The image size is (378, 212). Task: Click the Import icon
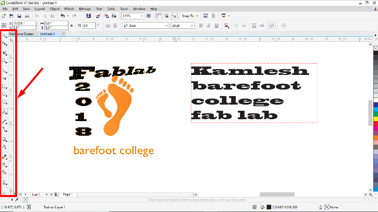(98, 16)
